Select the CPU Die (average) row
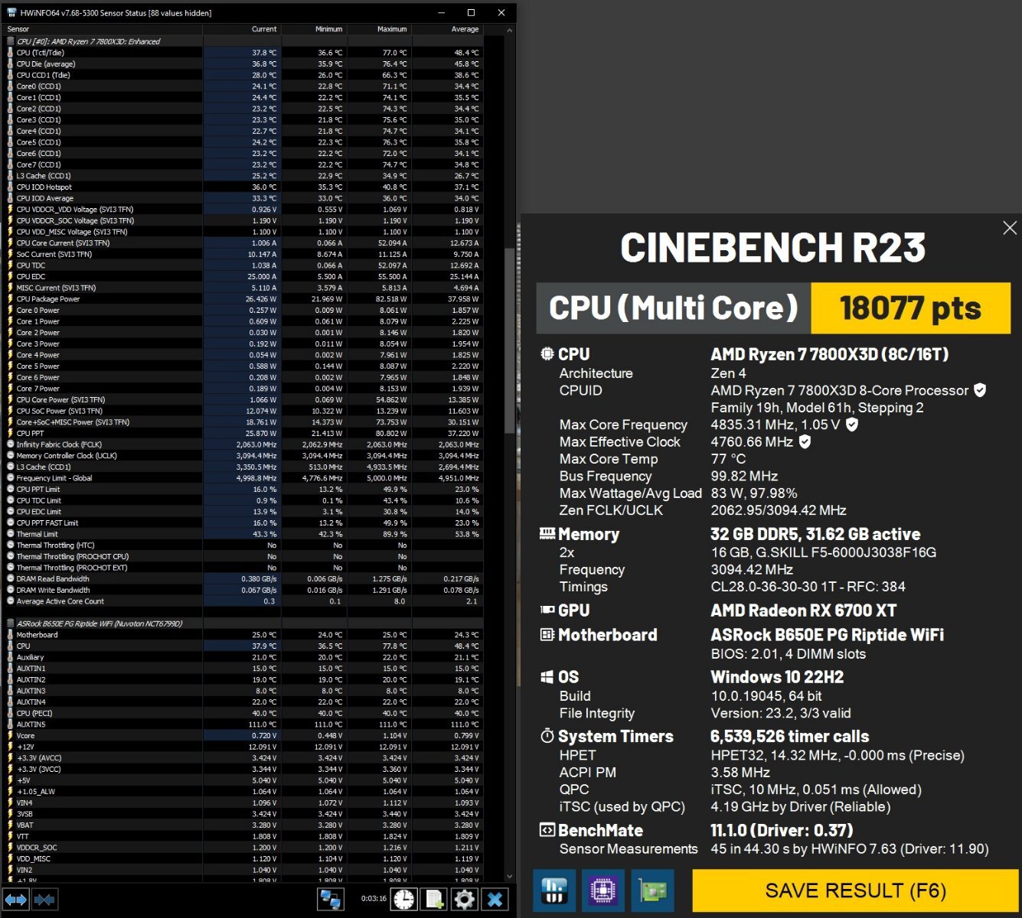1022x918 pixels. [243, 63]
